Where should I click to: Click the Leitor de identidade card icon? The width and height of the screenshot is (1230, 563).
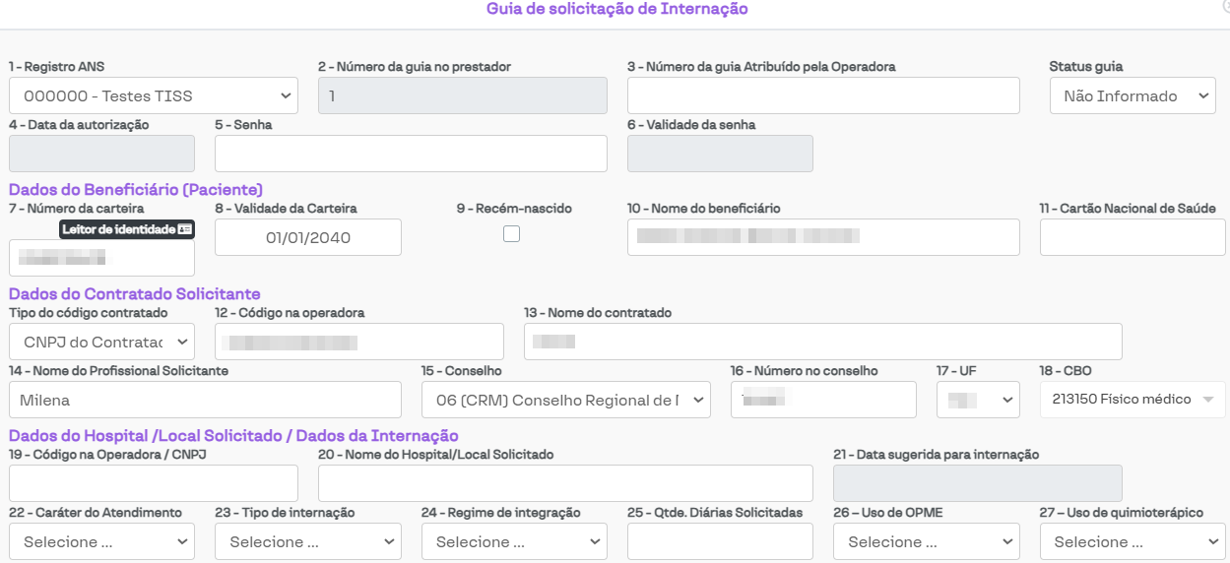[x=184, y=229]
